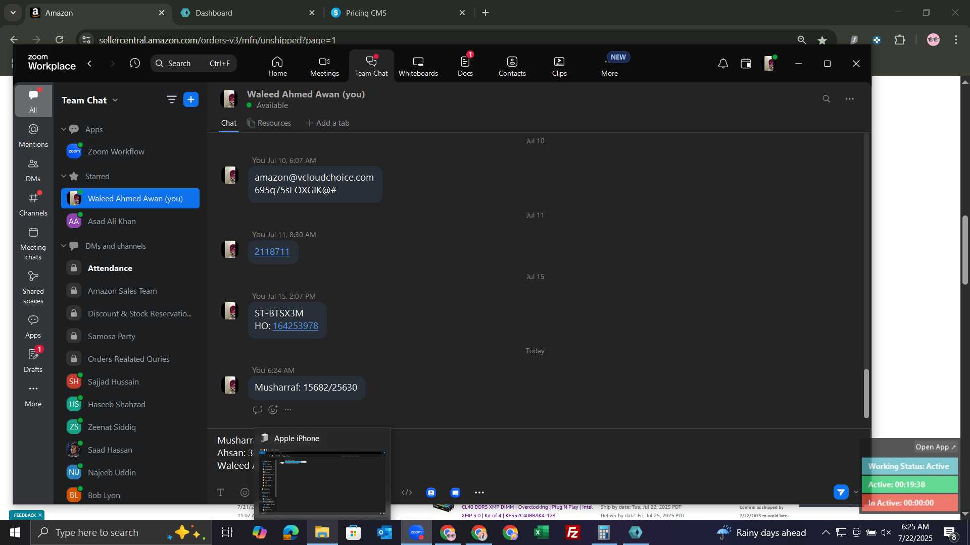This screenshot has width=970, height=545.
Task: Collapse the Apps section
Action: 64,129
